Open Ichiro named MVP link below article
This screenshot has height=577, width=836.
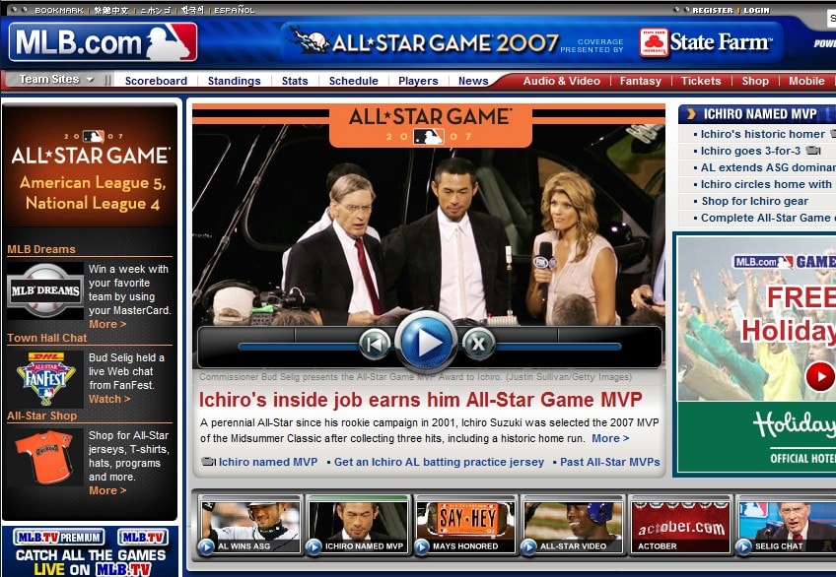pos(267,462)
